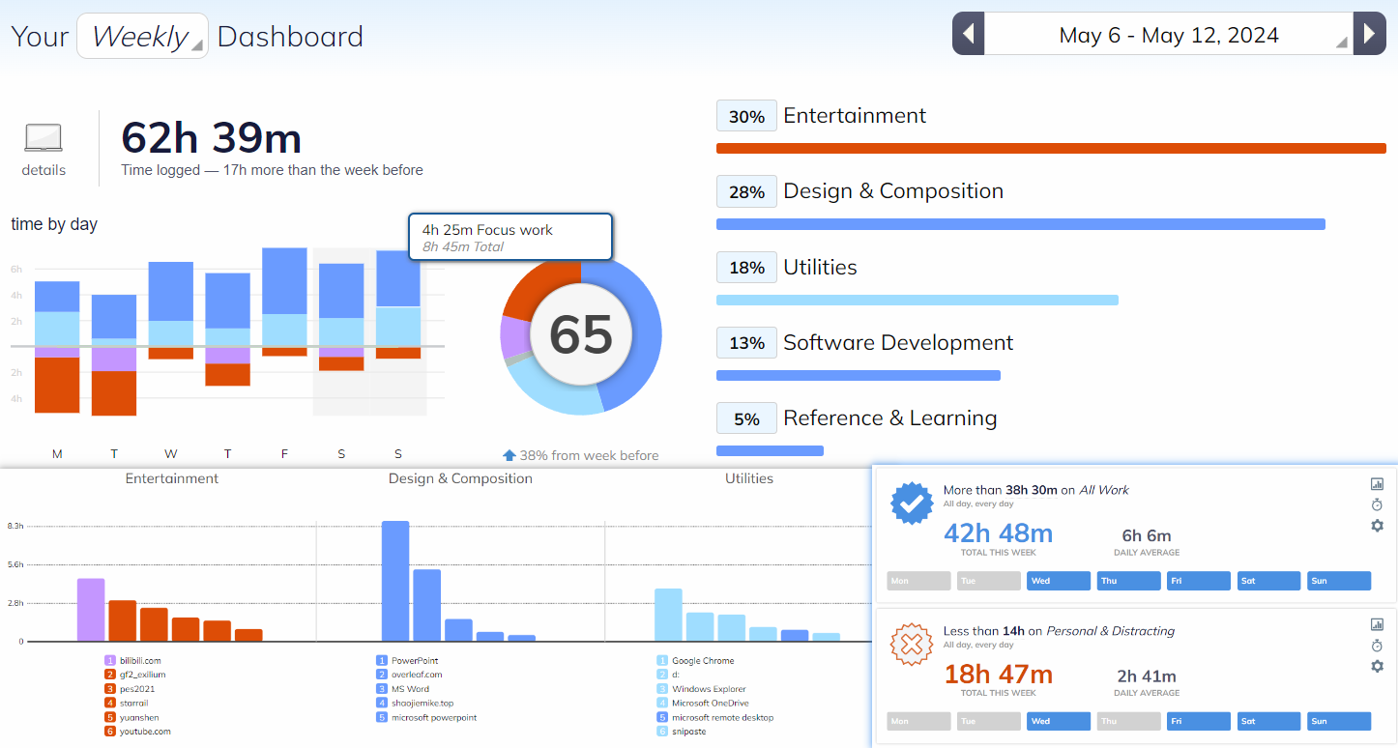Go to previous week with left arrow

968,35
